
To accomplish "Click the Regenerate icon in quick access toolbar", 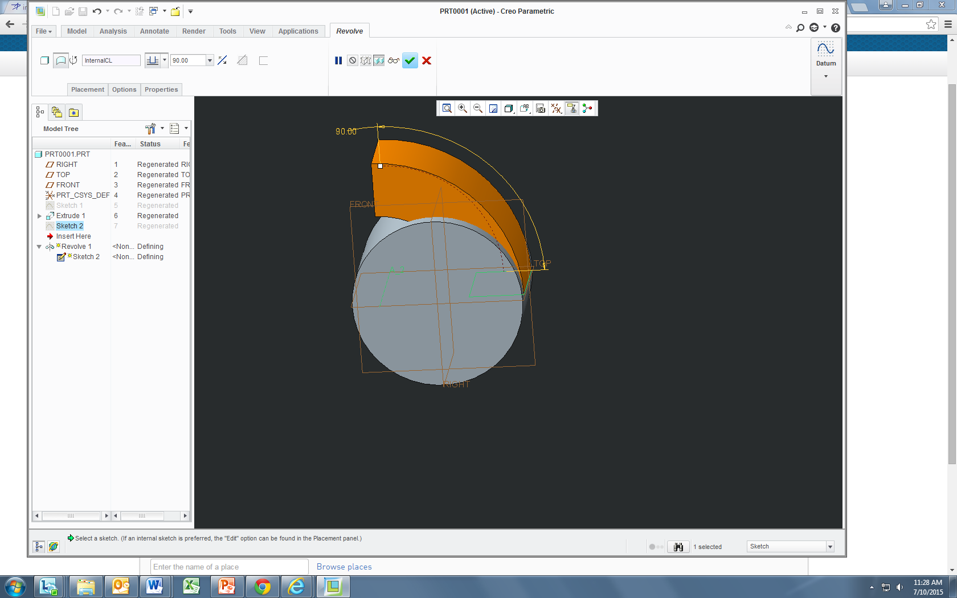I will pyautogui.click(x=140, y=11).
